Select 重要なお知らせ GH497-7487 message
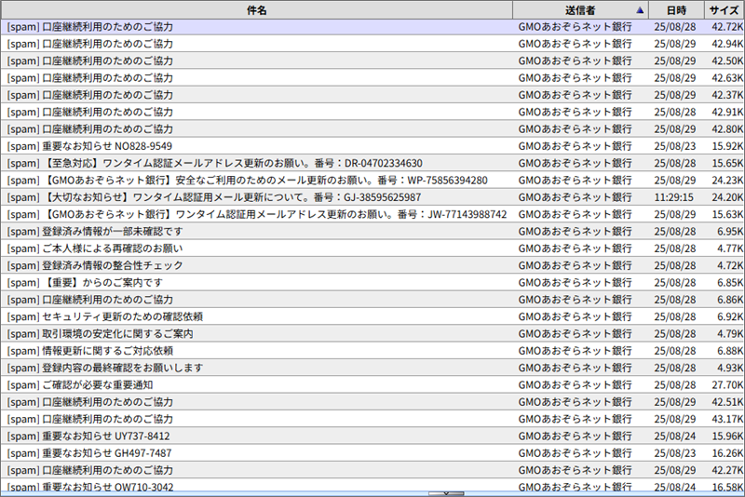This screenshot has height=497, width=745. [372, 454]
